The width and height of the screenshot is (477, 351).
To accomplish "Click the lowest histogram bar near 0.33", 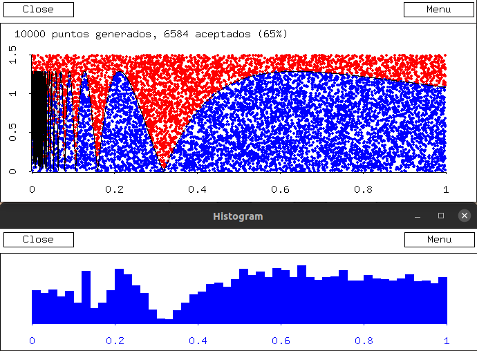I will 169,321.
